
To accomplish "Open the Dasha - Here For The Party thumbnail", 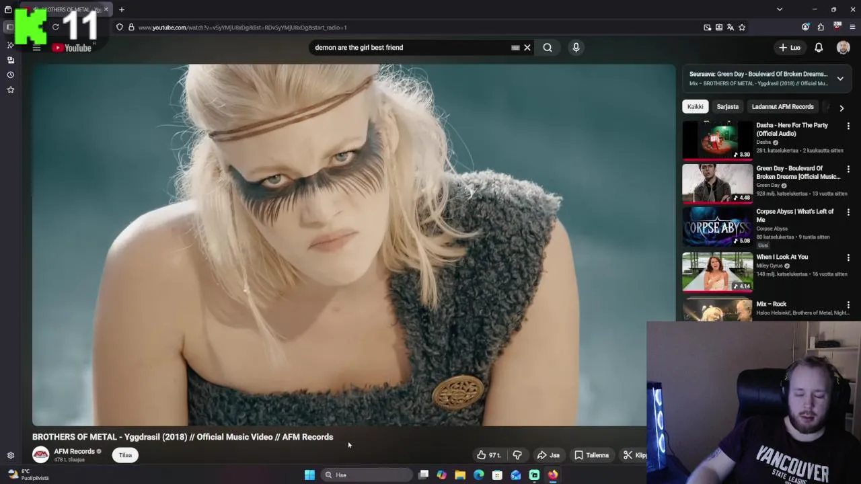I will [x=717, y=140].
